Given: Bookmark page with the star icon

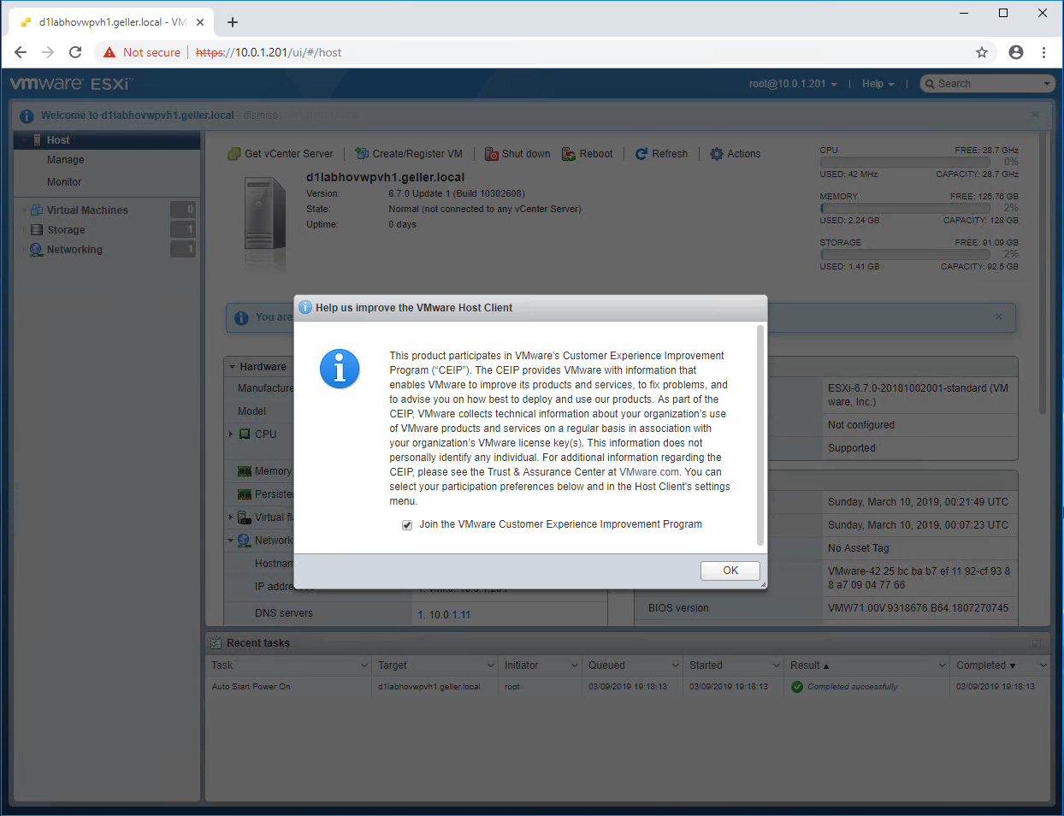Looking at the screenshot, I should [x=982, y=52].
